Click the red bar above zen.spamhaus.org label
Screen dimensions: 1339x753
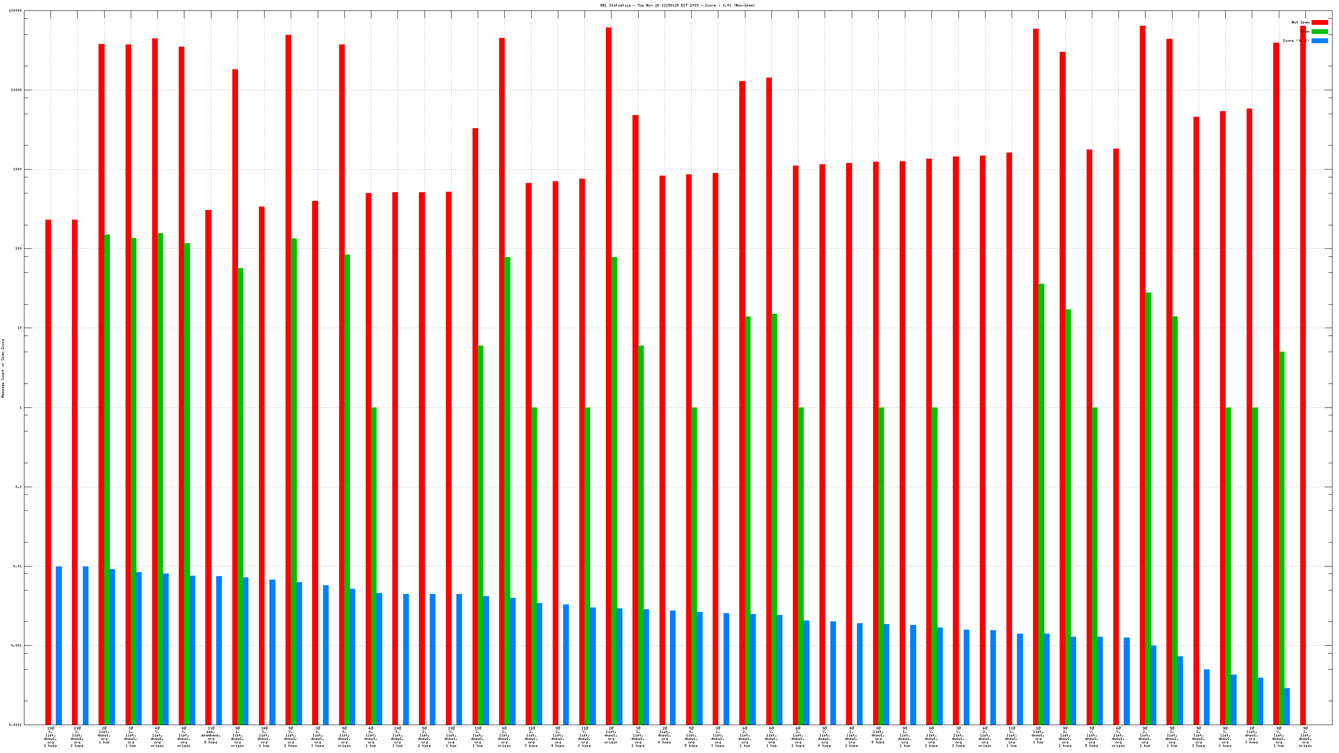pyautogui.click(x=208, y=468)
